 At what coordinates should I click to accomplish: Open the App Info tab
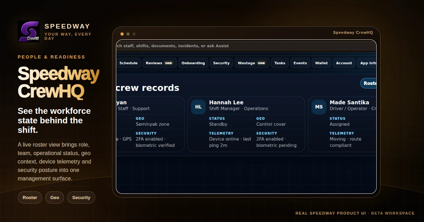coord(367,63)
